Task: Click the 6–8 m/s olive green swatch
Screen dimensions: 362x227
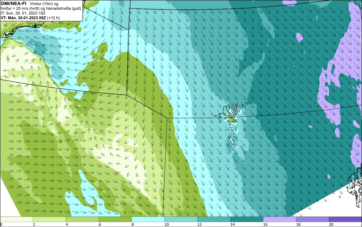Action: 115,219
